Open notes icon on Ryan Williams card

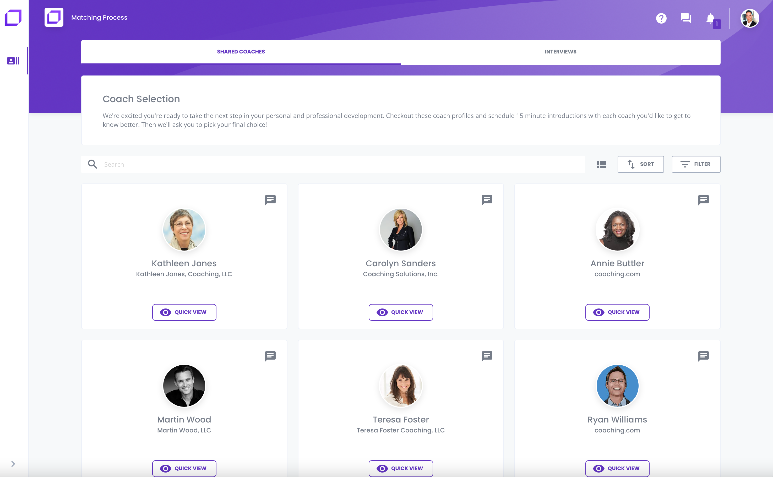coord(703,356)
